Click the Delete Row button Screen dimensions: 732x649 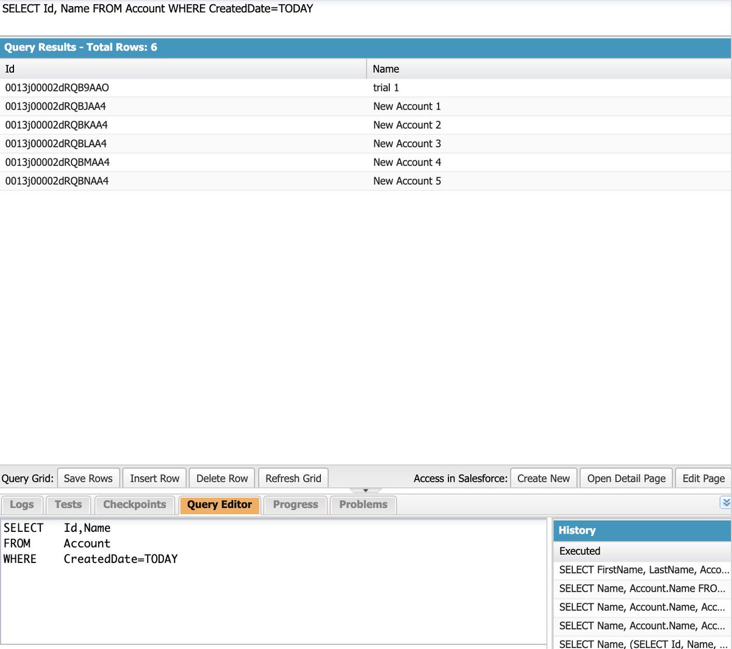pyautogui.click(x=222, y=478)
